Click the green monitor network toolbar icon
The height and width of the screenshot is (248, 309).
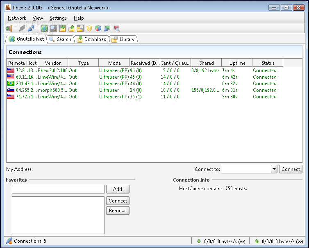click(x=107, y=28)
